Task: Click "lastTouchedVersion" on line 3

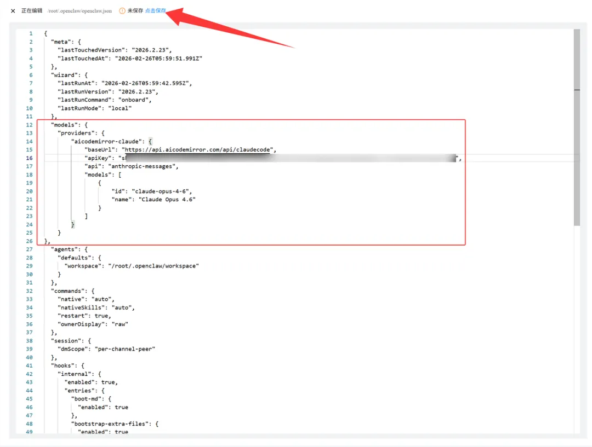Action: [x=92, y=50]
